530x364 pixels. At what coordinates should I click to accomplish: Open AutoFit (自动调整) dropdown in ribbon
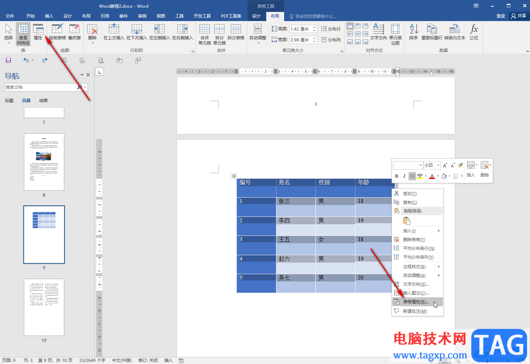[x=258, y=34]
